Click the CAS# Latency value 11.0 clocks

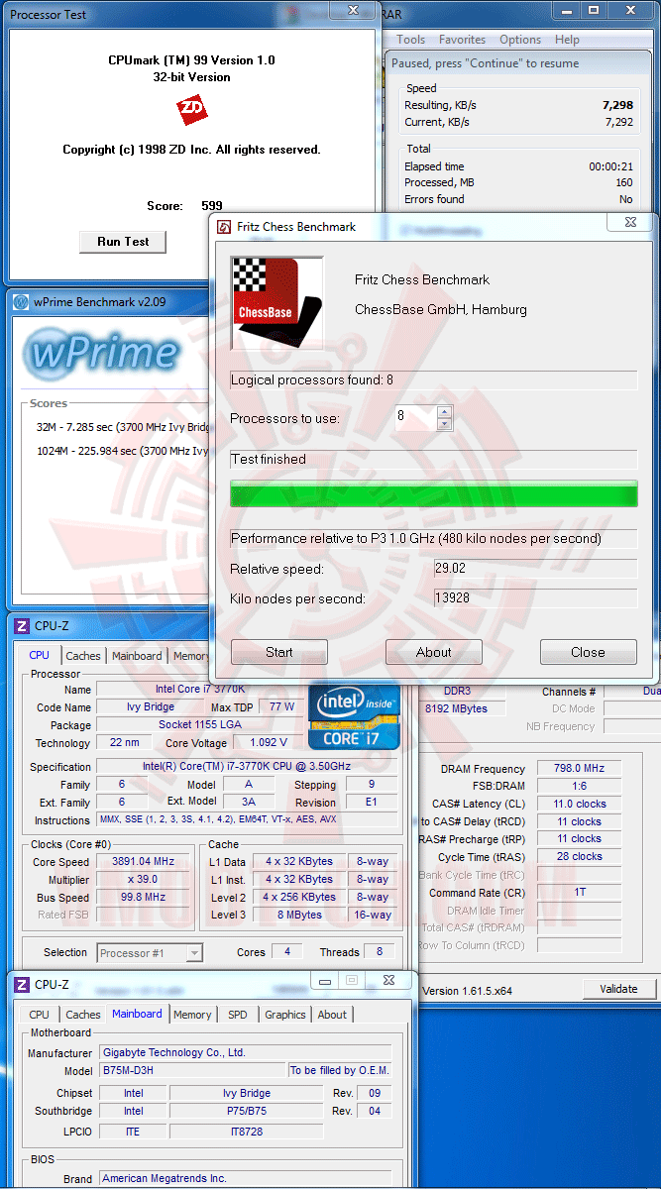pos(580,805)
